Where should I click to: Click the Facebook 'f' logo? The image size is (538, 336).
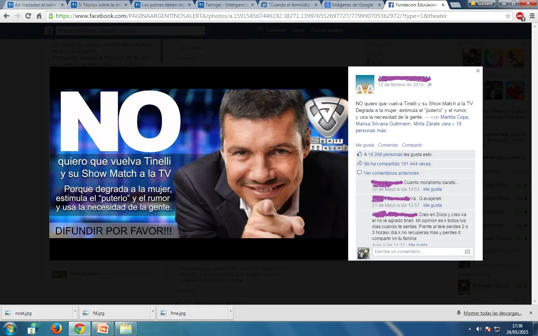(x=49, y=30)
